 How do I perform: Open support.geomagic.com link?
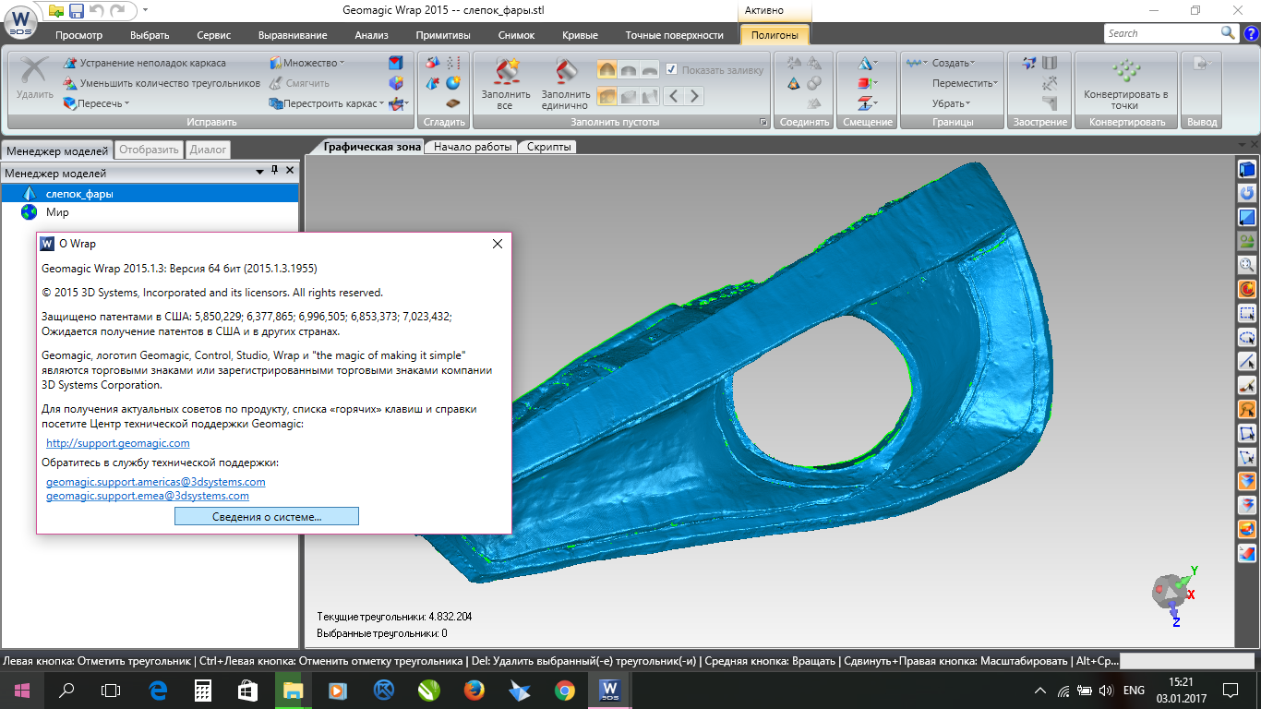118,443
